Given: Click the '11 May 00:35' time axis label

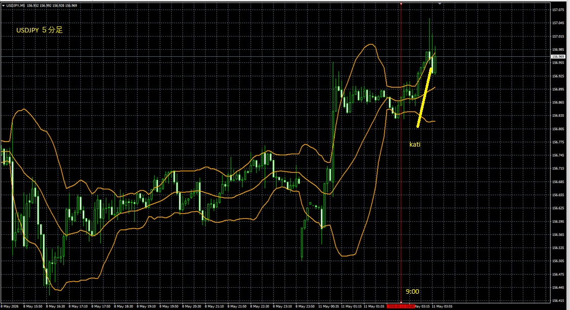Looking at the screenshot, I should pyautogui.click(x=329, y=306).
